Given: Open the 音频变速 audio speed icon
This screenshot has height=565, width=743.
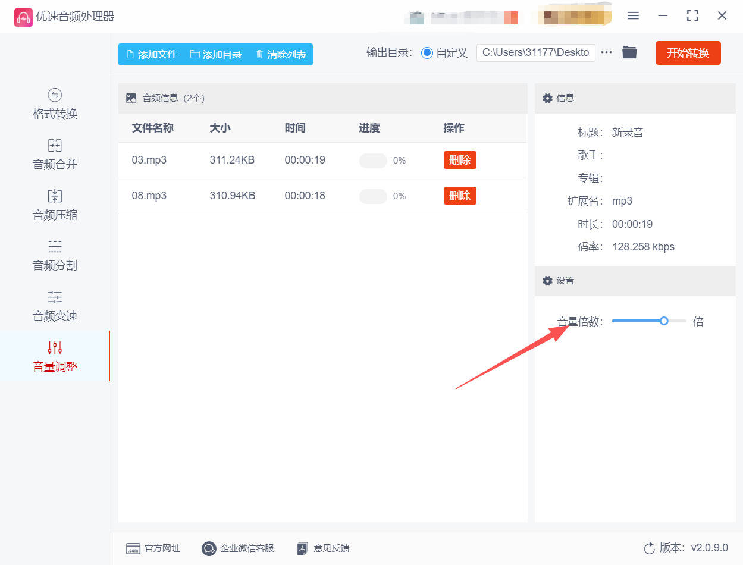Looking at the screenshot, I should pyautogui.click(x=55, y=297).
